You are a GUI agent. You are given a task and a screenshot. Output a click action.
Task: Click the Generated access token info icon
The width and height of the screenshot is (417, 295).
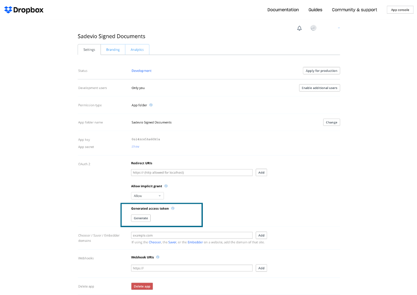(173, 208)
